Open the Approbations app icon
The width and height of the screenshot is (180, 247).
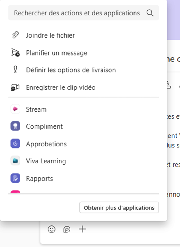pyautogui.click(x=15, y=144)
